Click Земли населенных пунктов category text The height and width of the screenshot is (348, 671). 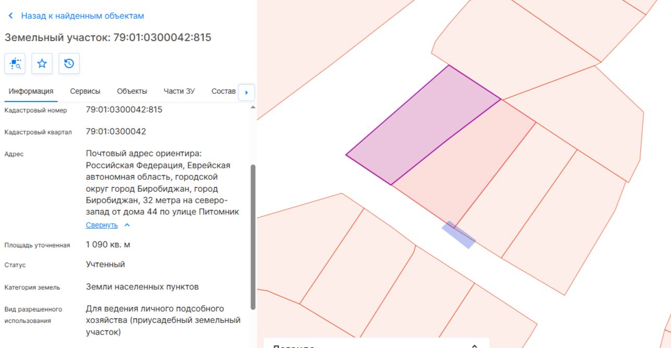(142, 287)
